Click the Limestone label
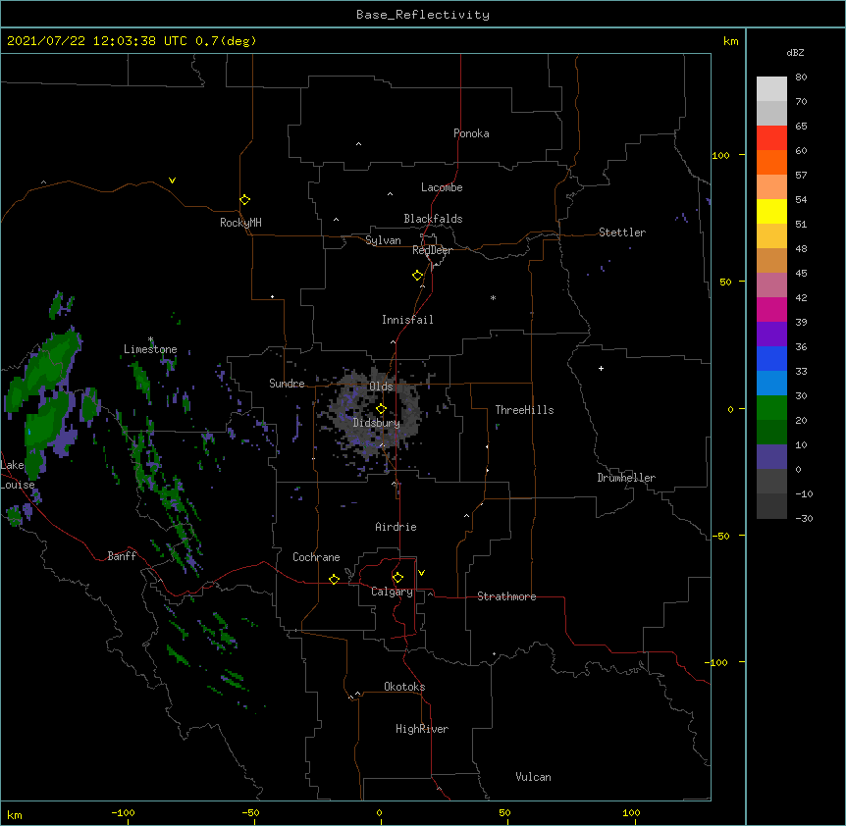846x826 pixels. click(x=150, y=349)
